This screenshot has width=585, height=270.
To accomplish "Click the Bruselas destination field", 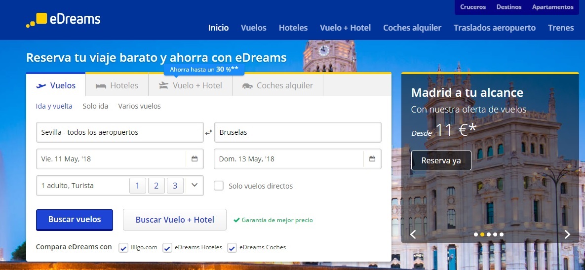I will (297, 132).
